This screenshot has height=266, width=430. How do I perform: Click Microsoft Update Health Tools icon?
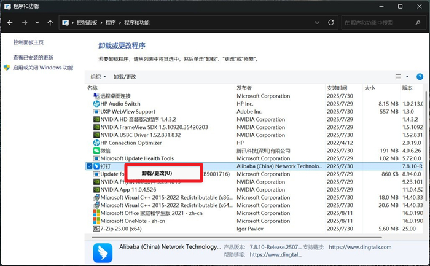[96, 158]
